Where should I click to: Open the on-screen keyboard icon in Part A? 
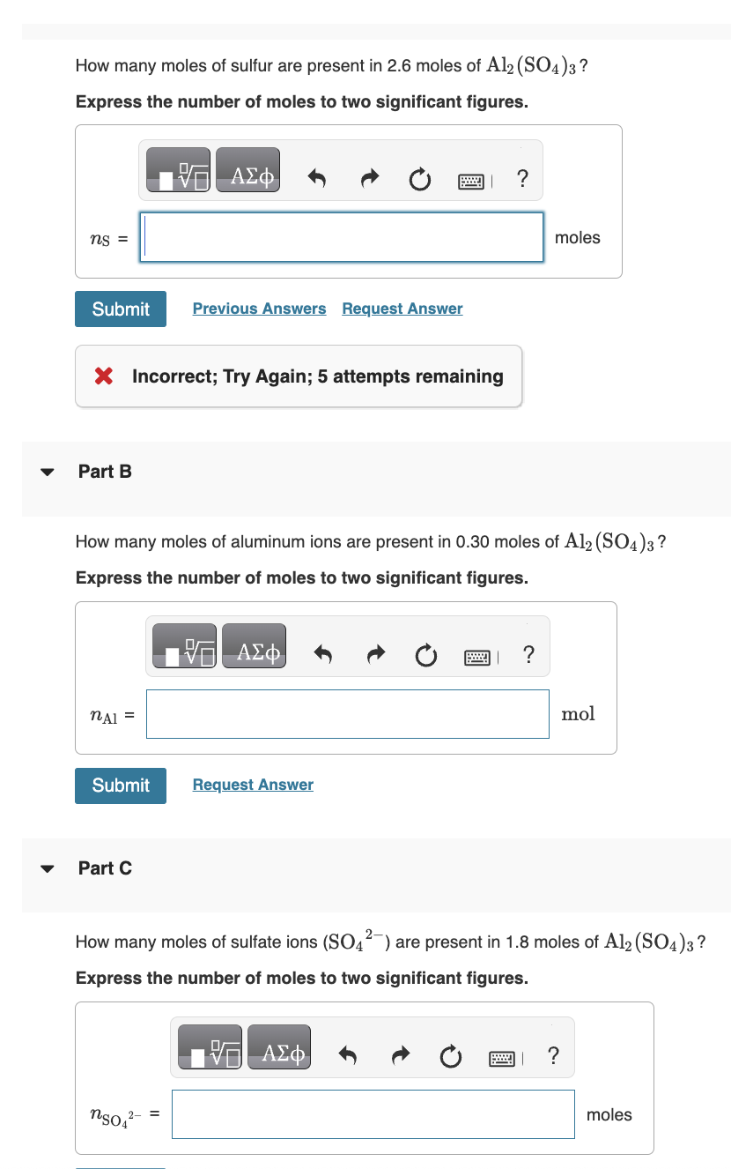click(473, 180)
